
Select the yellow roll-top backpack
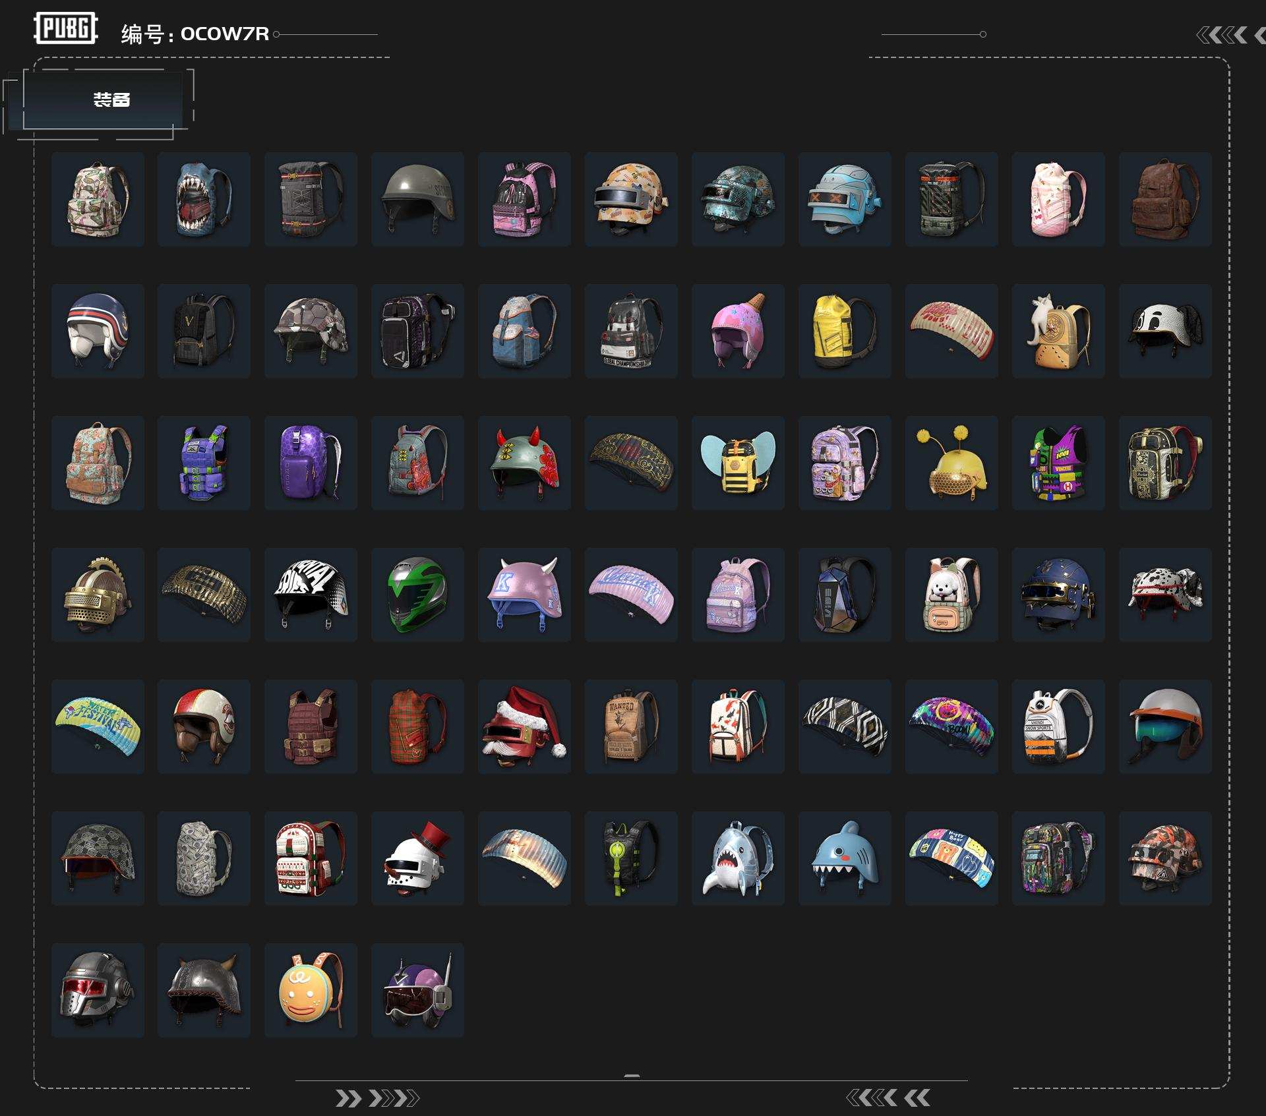tap(845, 331)
